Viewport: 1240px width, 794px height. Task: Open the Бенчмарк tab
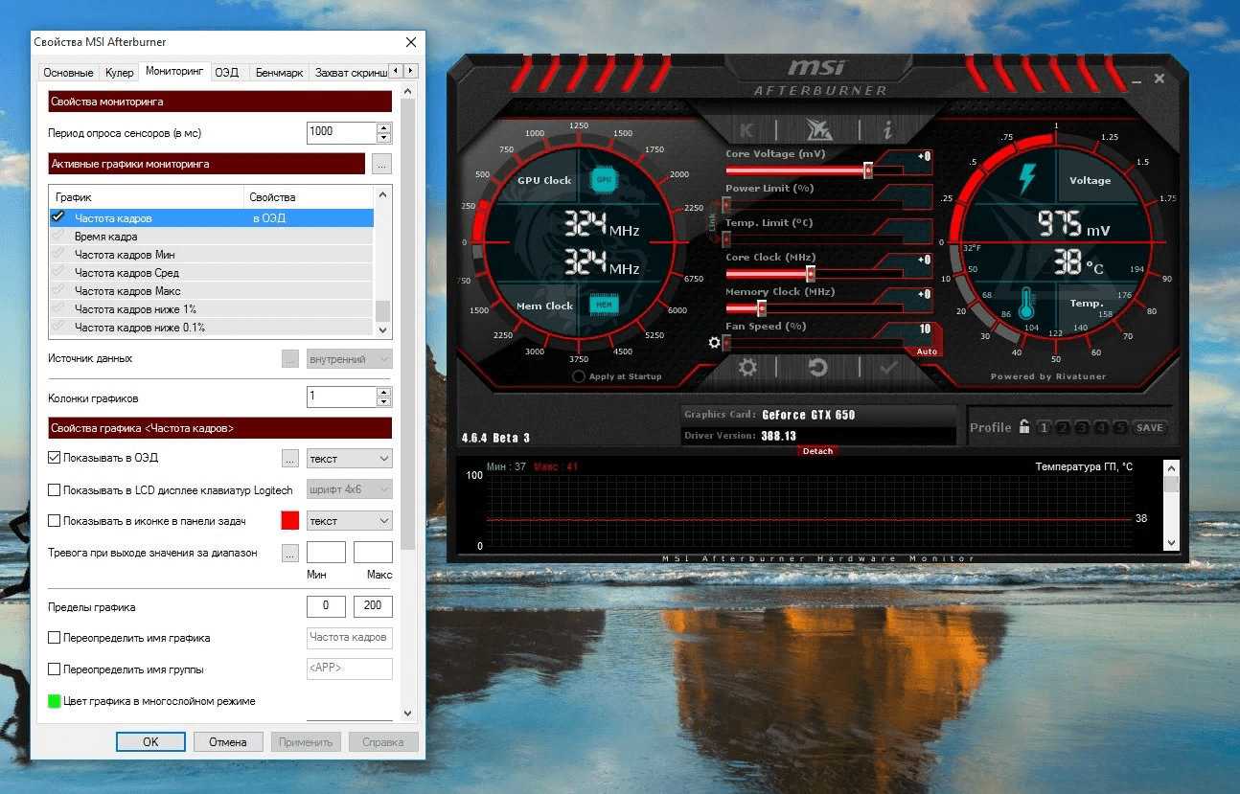coord(279,73)
